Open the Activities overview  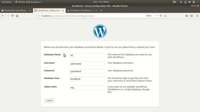(x=7, y=2)
